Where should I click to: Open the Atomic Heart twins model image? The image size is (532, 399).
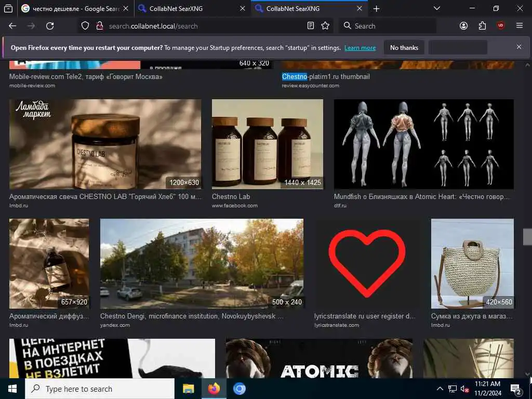pyautogui.click(x=424, y=144)
